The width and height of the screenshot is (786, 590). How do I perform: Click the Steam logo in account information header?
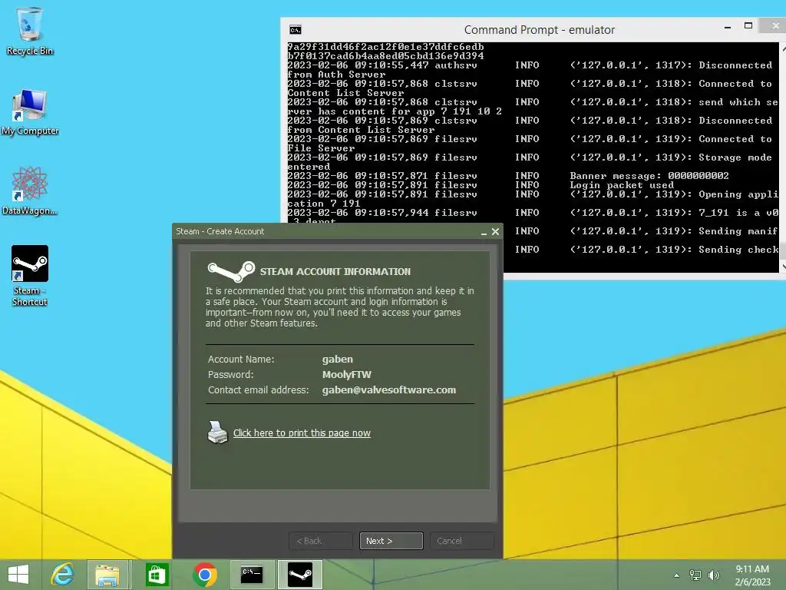coord(231,271)
